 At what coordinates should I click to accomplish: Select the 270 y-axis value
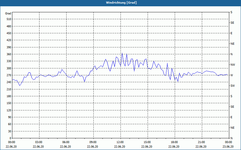tap(9, 75)
